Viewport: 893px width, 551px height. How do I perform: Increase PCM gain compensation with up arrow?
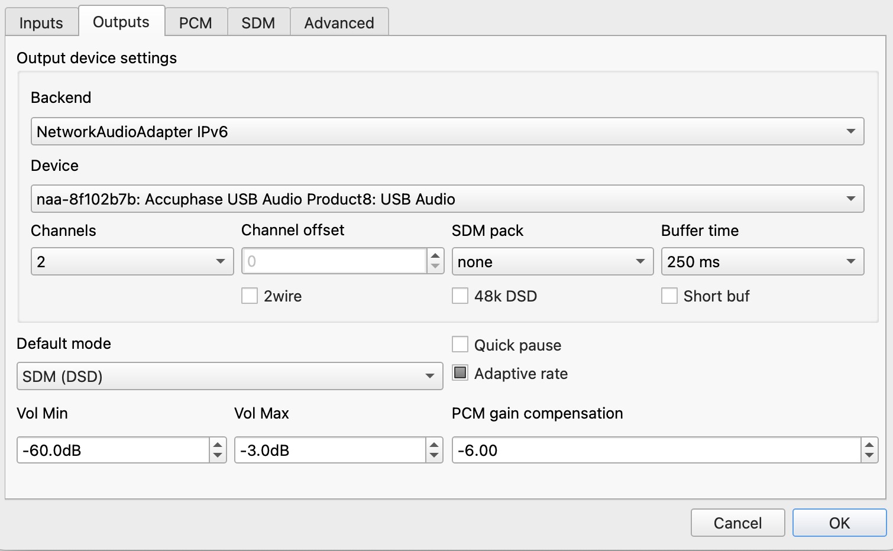point(869,445)
